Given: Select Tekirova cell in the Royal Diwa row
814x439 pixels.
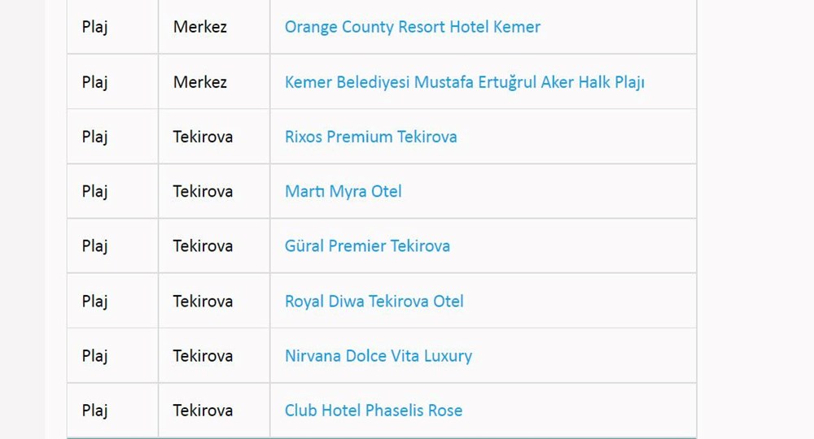Looking at the screenshot, I should [x=203, y=302].
